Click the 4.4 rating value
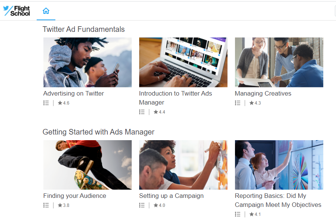This screenshot has height=220, width=336. click(x=162, y=112)
